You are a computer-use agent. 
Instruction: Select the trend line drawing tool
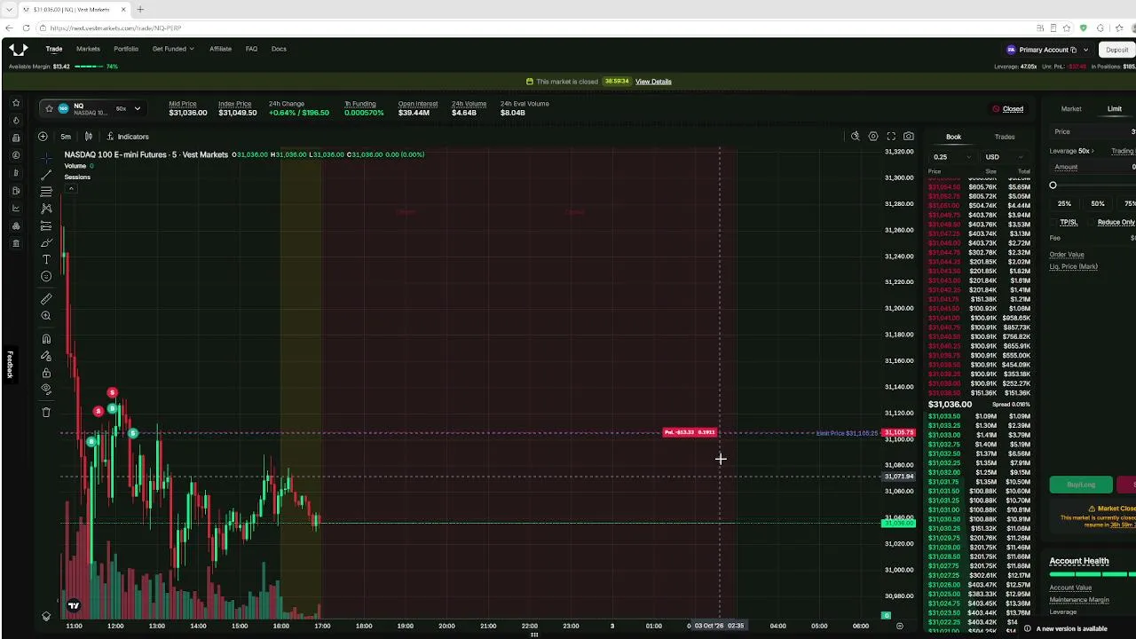(x=46, y=174)
